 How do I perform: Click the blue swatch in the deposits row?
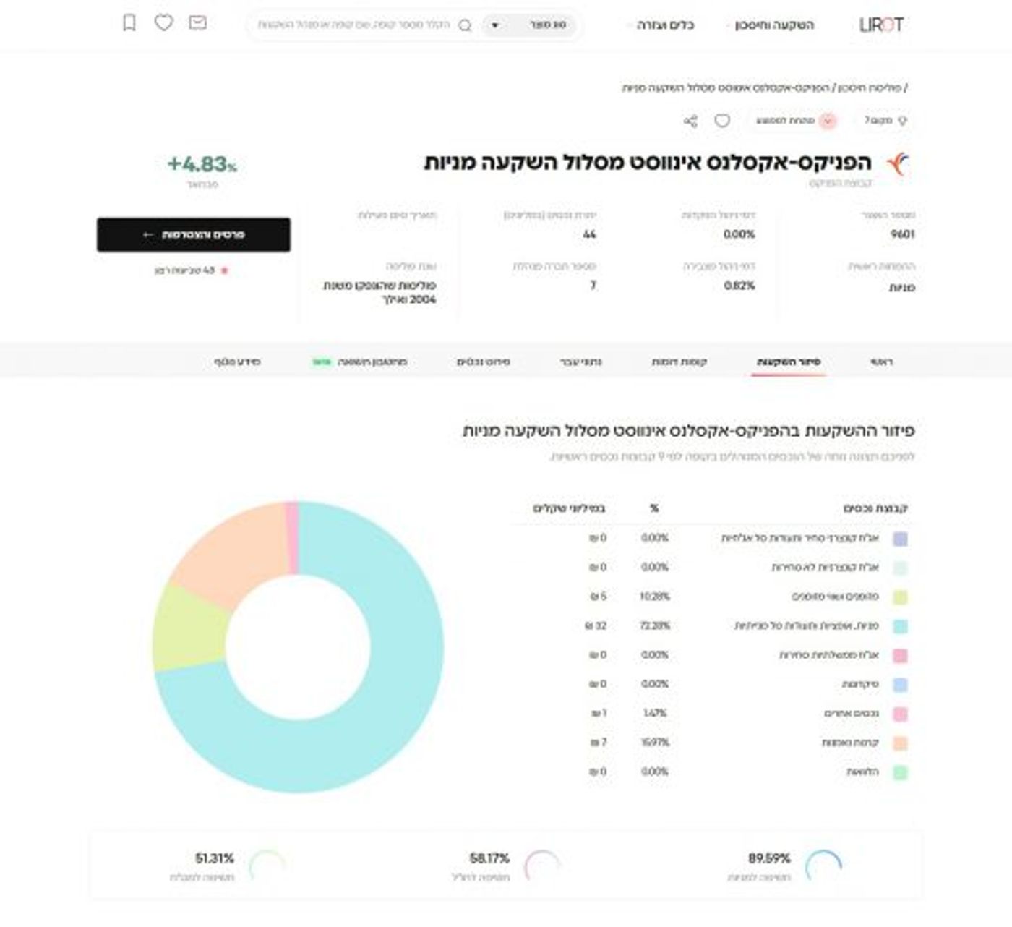[900, 685]
